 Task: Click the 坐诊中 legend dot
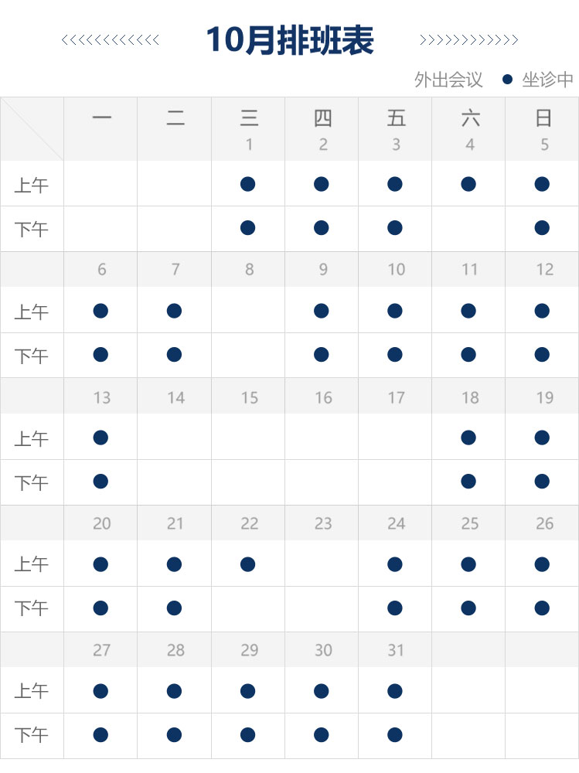[x=507, y=79]
